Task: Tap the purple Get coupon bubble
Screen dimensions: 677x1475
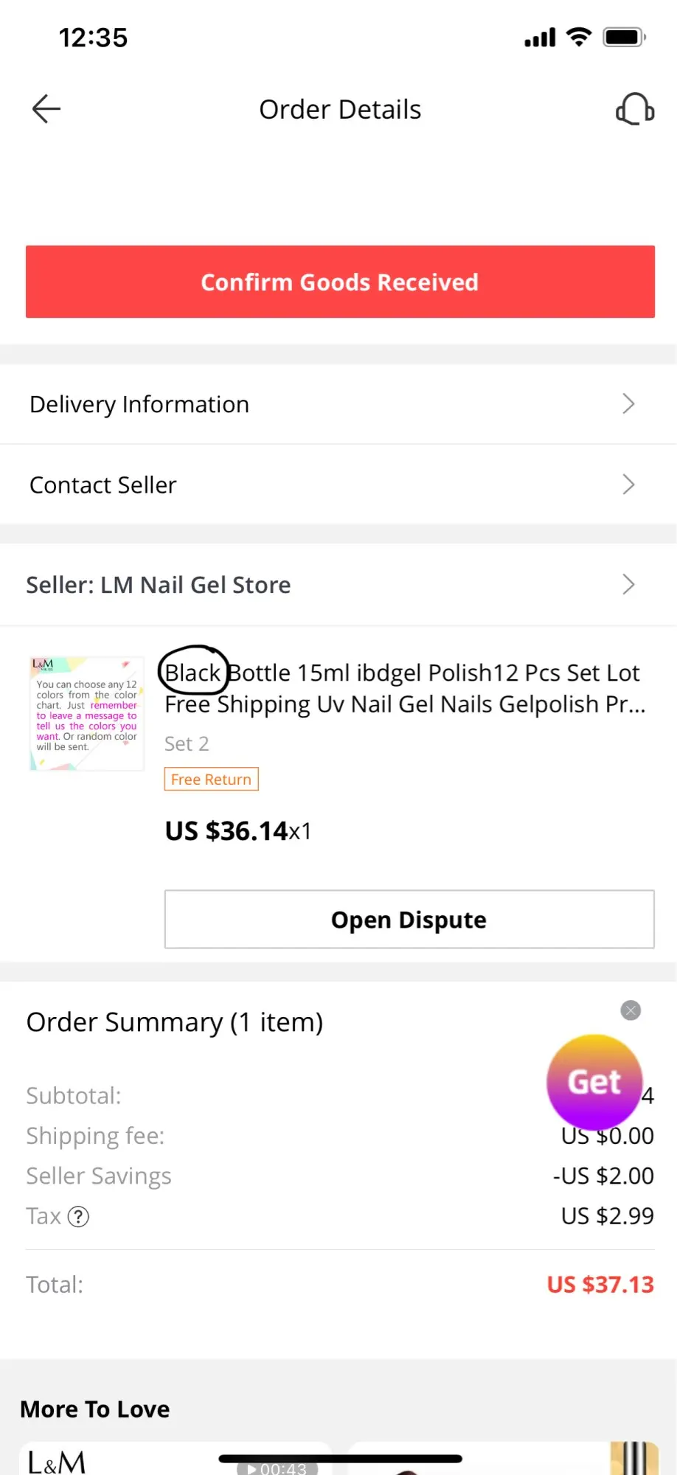Action: tap(594, 1082)
